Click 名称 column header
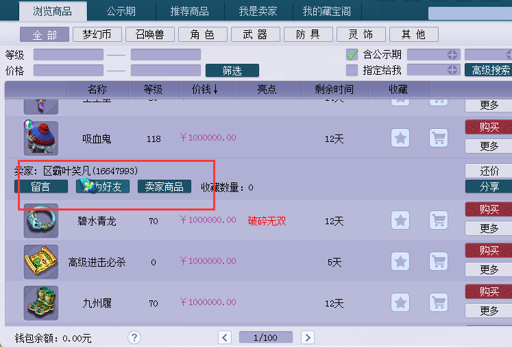512x347 pixels. pos(97,90)
